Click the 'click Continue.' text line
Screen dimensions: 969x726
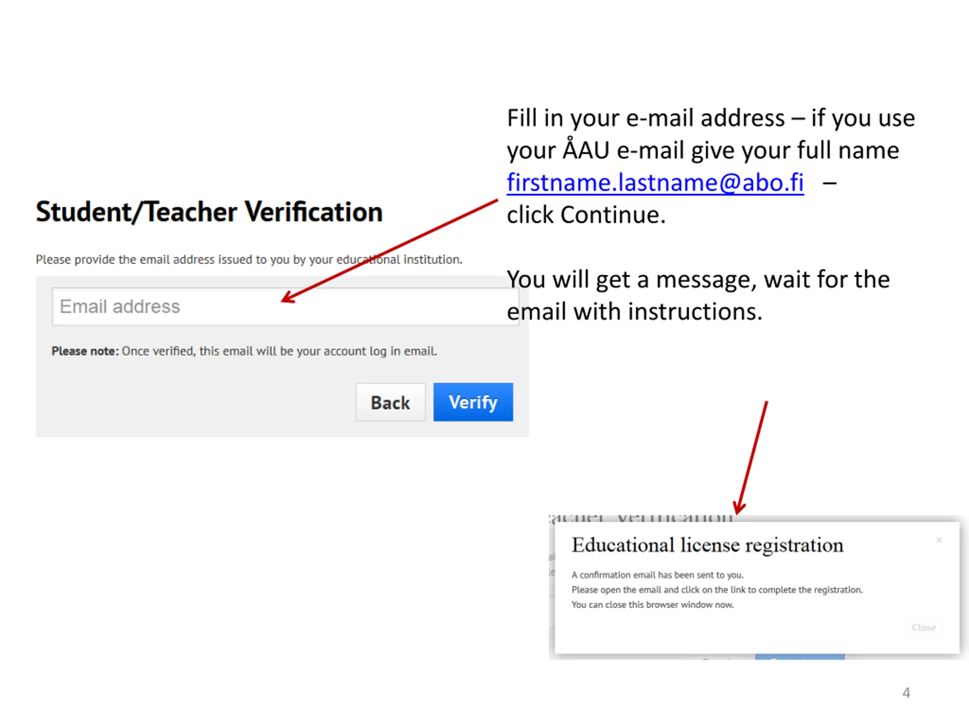click(586, 215)
